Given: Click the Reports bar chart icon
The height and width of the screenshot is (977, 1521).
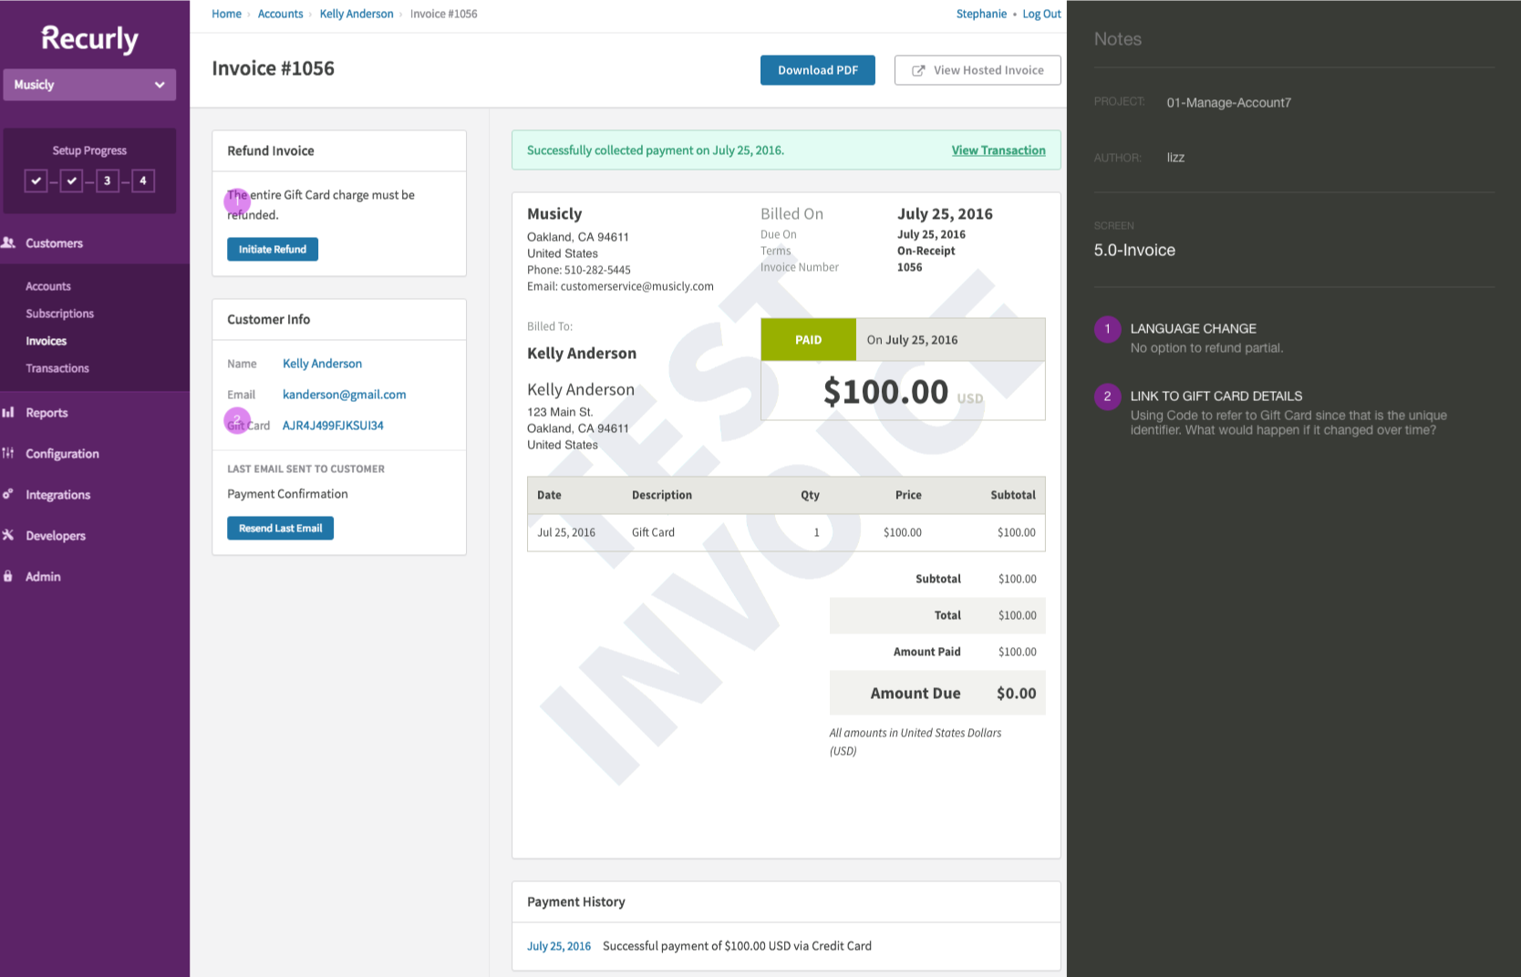Looking at the screenshot, I should (8, 412).
